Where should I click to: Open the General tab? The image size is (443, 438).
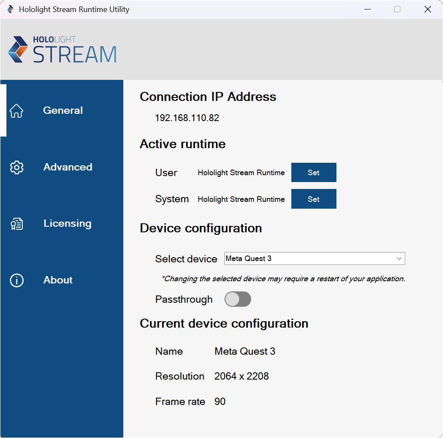pyautogui.click(x=61, y=110)
